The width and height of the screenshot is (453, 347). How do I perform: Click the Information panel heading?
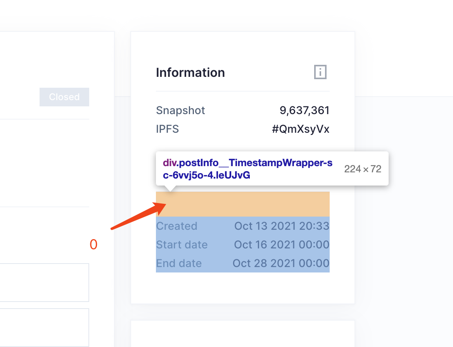coord(190,73)
